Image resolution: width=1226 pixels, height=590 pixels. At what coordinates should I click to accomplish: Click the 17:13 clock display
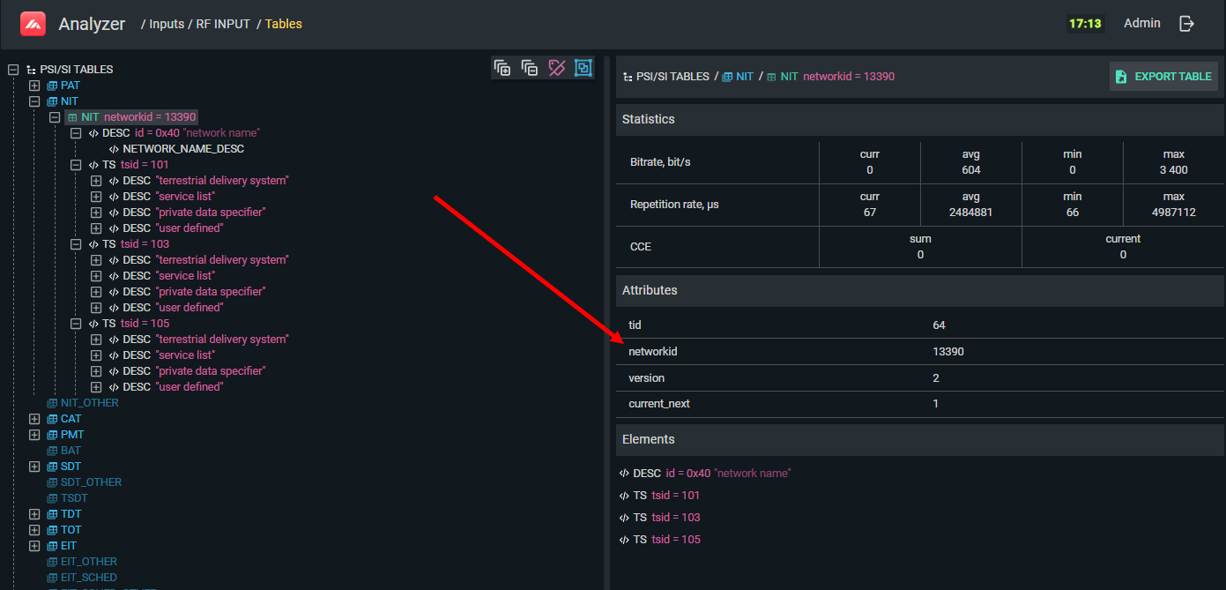click(x=1085, y=24)
